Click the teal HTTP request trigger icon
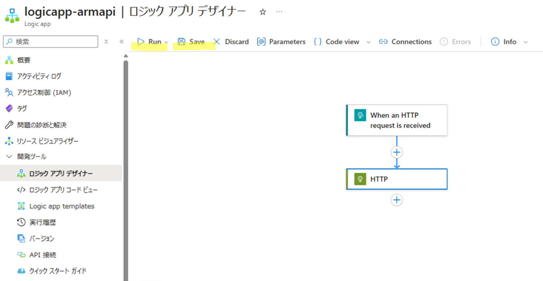Viewport: 543px width, 281px height. [360, 115]
